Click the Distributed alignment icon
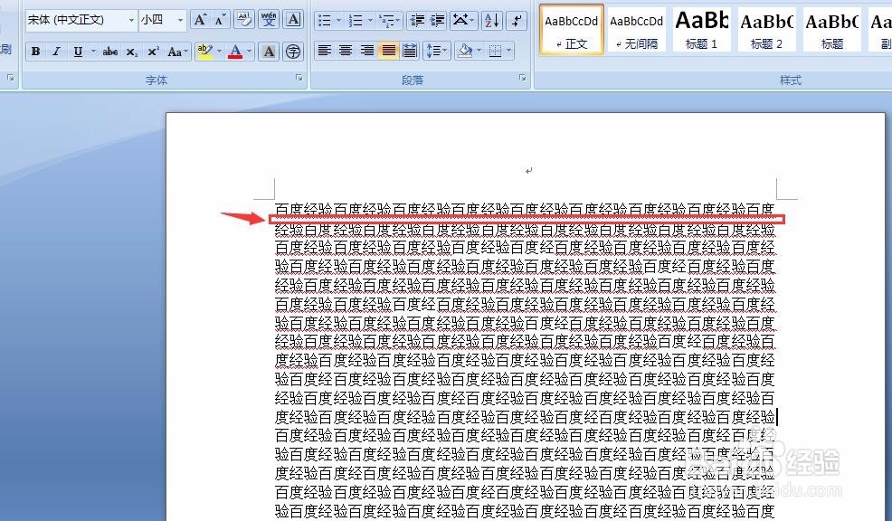892x521 pixels. pyautogui.click(x=410, y=52)
